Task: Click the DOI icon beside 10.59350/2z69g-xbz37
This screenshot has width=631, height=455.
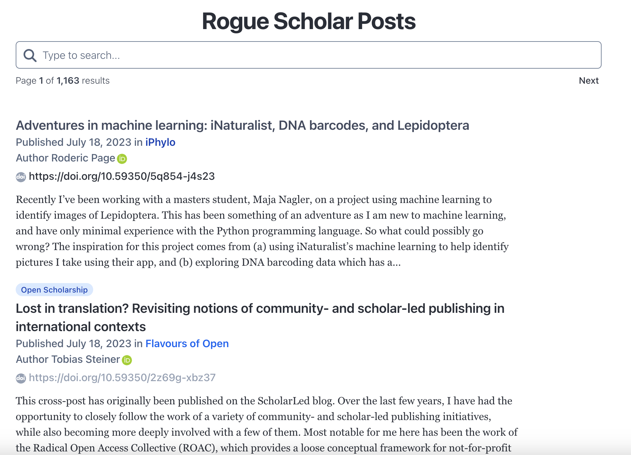Action: (x=21, y=378)
